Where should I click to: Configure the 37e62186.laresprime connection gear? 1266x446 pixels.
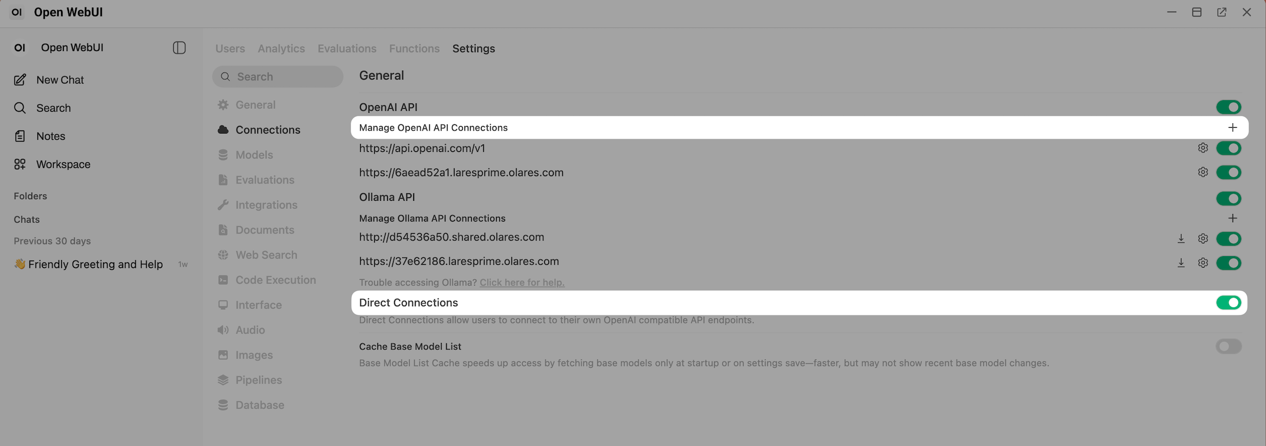click(1203, 263)
